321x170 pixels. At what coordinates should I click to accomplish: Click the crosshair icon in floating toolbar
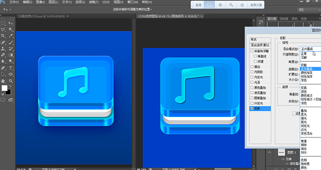tap(220, 5)
